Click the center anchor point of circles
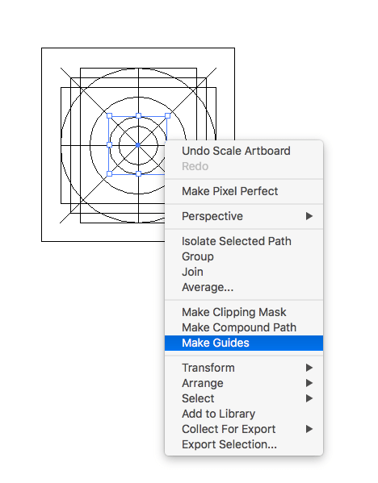Screen dimensions: 378x483 click(x=138, y=145)
